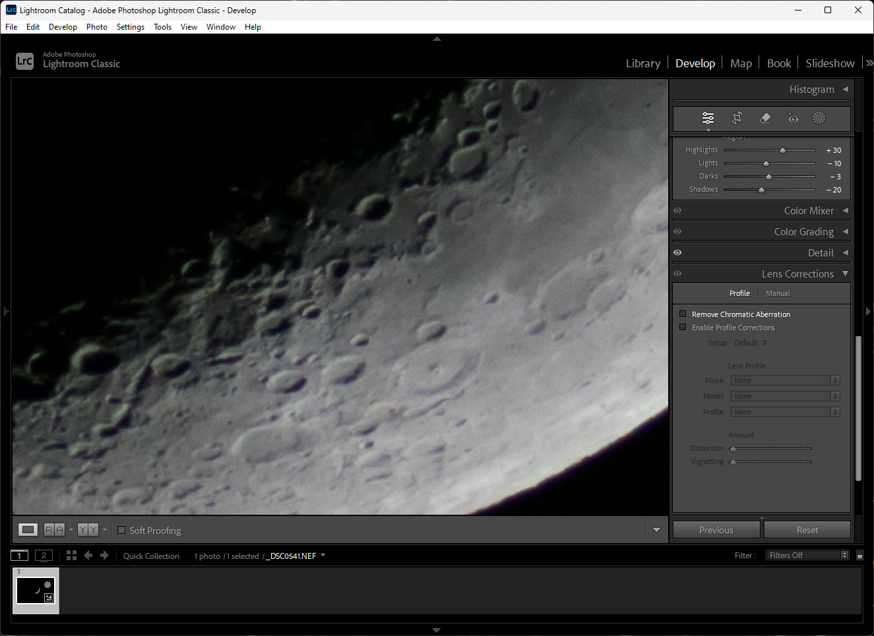Click the right panel vertical scrollbar
874x636 pixels.
coord(858,409)
